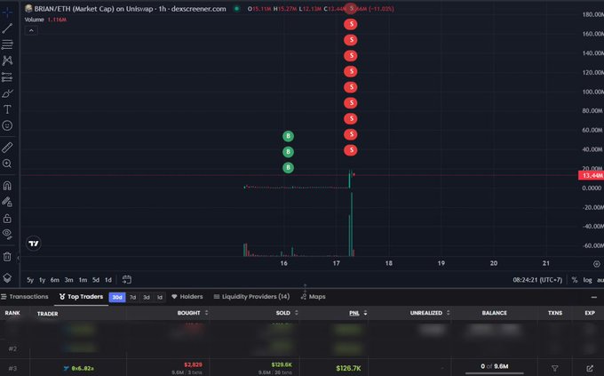Sort the table by SOLD column
Screen dimensions: 604x376
click(287, 313)
